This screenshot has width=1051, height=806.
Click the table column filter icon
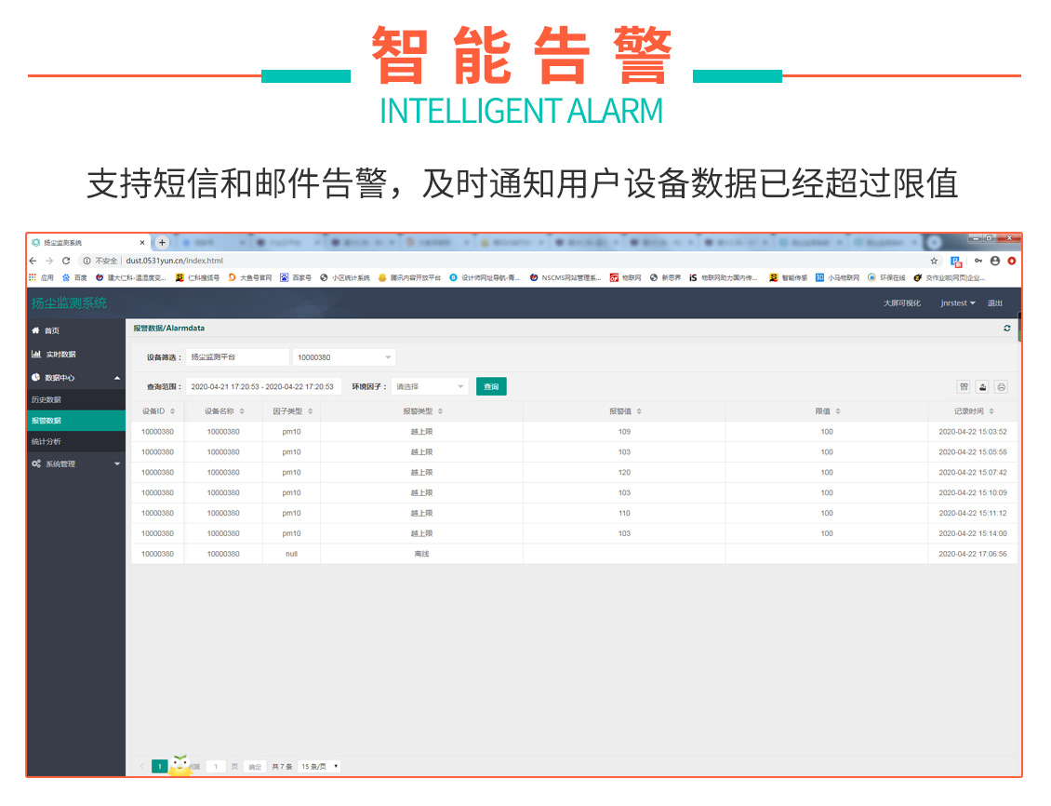(964, 387)
